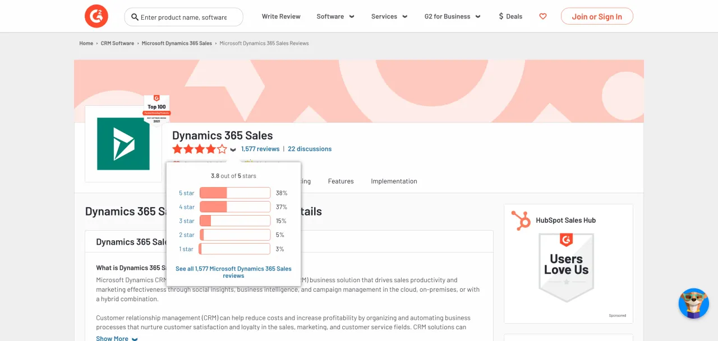Open Microsoft Dynamics 365 Sales breadcrumb
Image resolution: width=718 pixels, height=341 pixels.
(x=177, y=43)
